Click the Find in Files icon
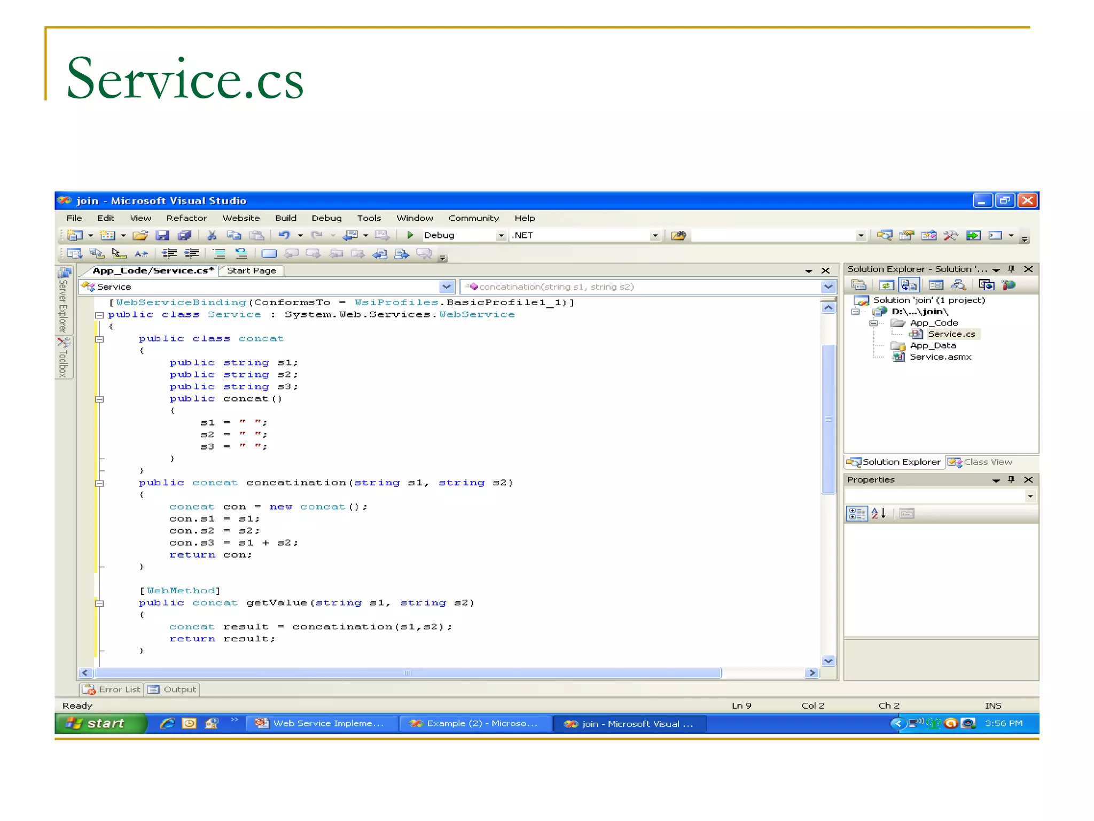The image size is (1094, 821). point(678,235)
